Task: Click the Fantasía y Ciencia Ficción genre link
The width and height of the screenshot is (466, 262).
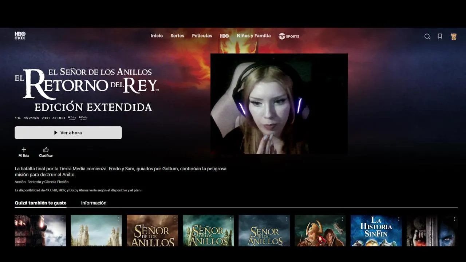Action: pyautogui.click(x=48, y=182)
